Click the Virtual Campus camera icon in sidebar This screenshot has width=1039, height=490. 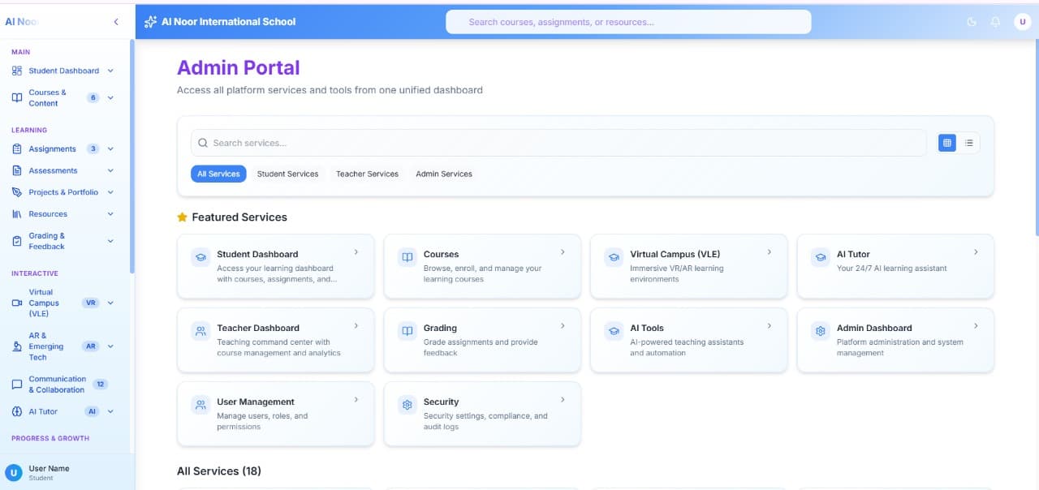pyautogui.click(x=17, y=303)
